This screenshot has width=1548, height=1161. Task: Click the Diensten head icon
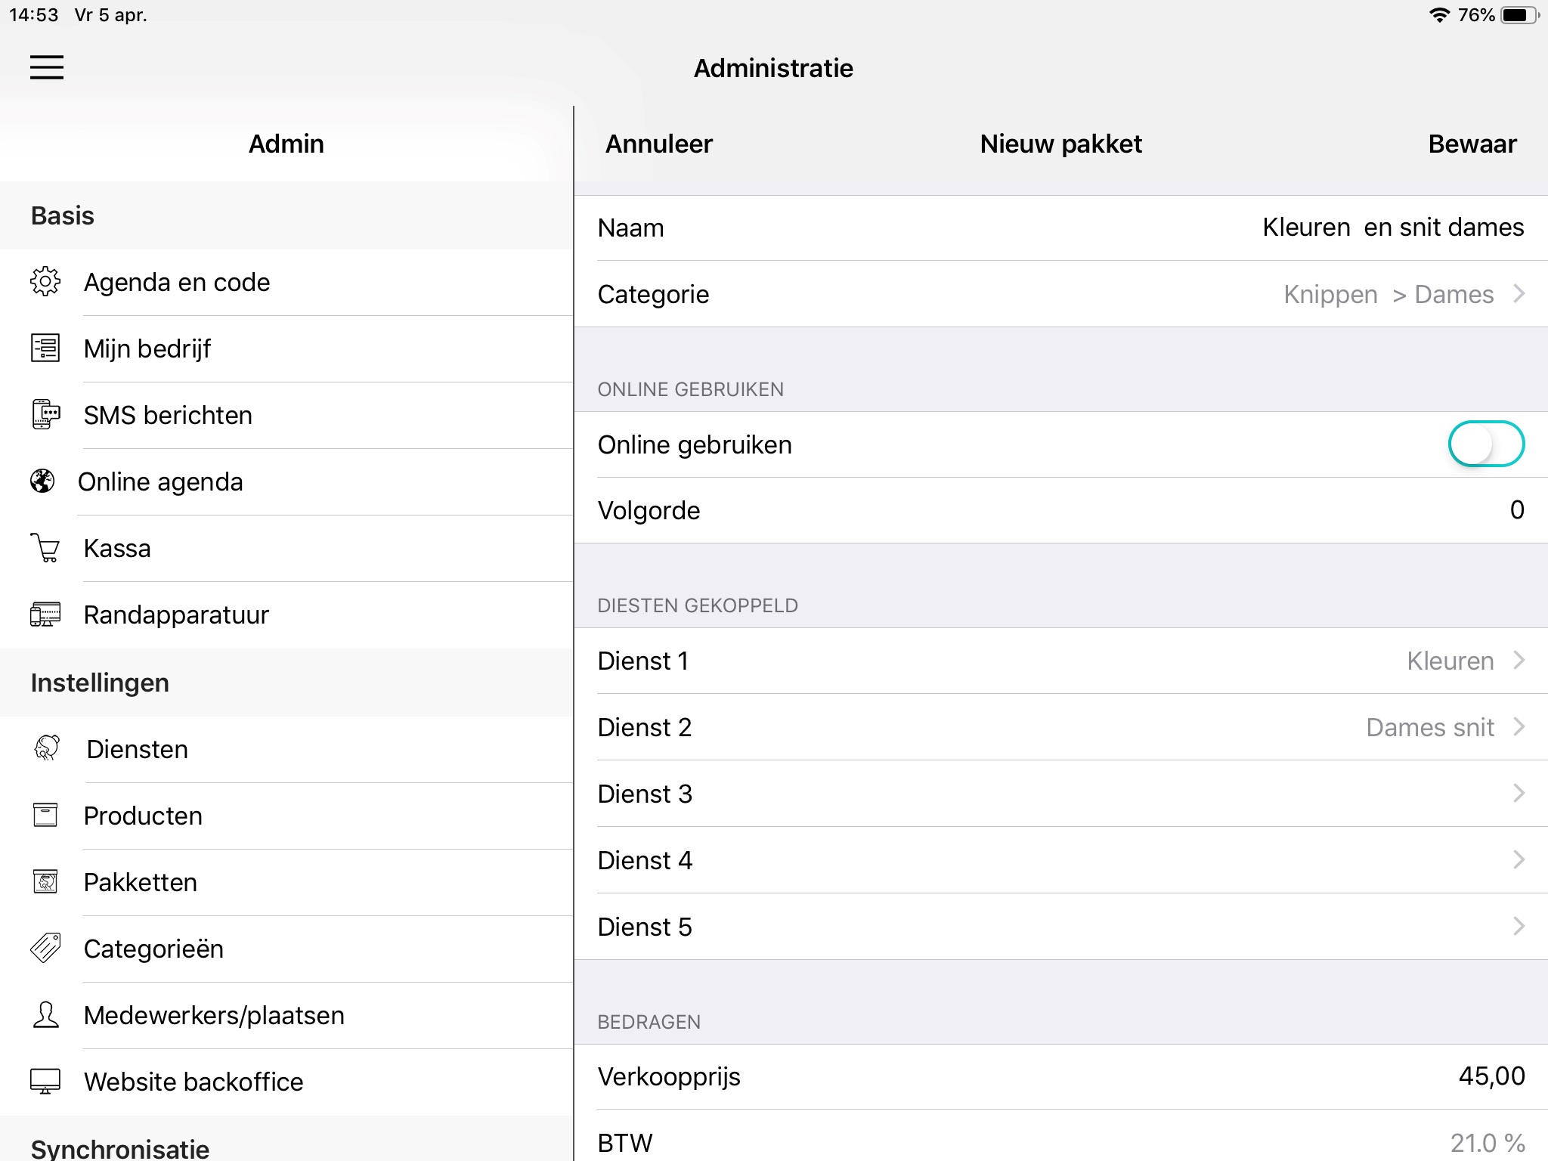tap(47, 748)
